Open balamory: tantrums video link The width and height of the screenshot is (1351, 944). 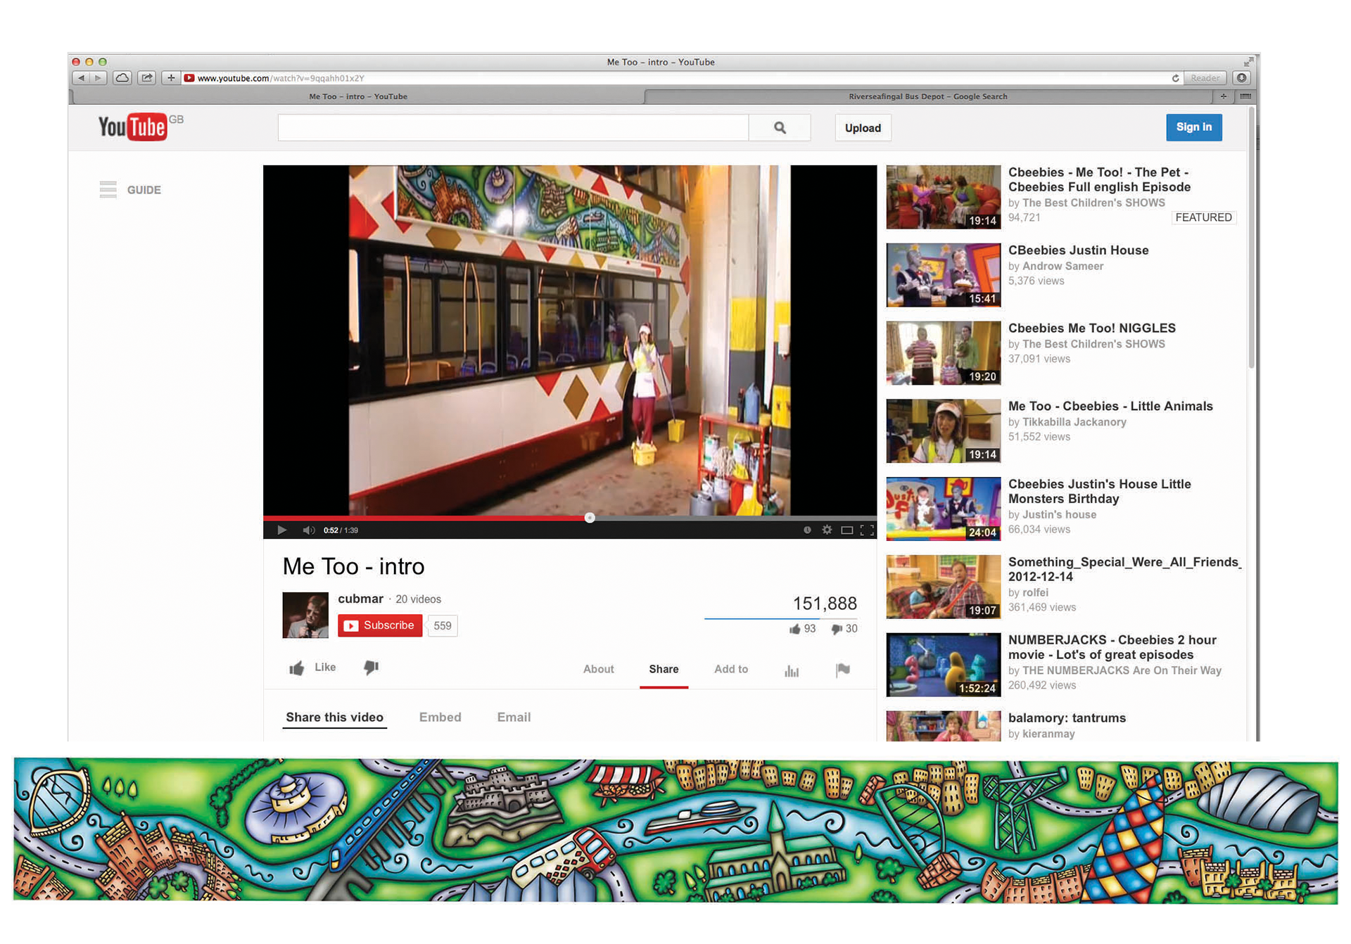point(1067,718)
